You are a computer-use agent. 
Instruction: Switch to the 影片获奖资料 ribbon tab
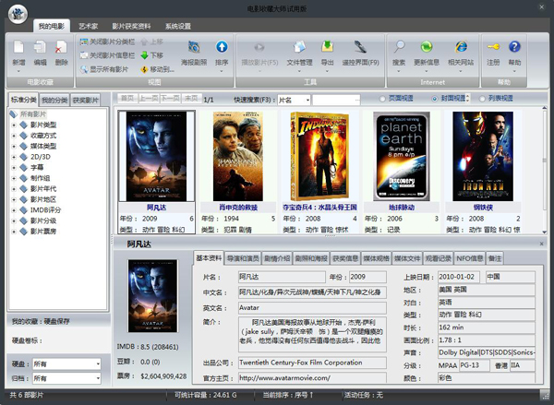click(x=131, y=26)
